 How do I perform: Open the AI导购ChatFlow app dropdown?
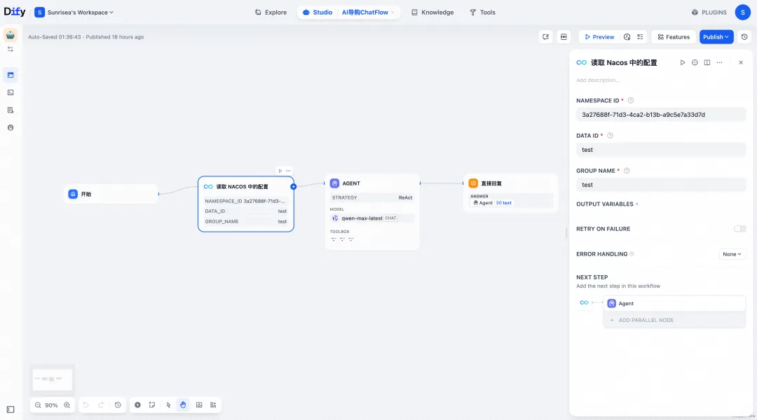tap(368, 12)
